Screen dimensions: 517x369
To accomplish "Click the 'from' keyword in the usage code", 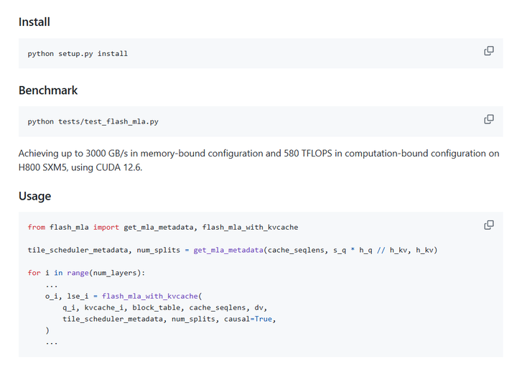I will tap(36, 228).
